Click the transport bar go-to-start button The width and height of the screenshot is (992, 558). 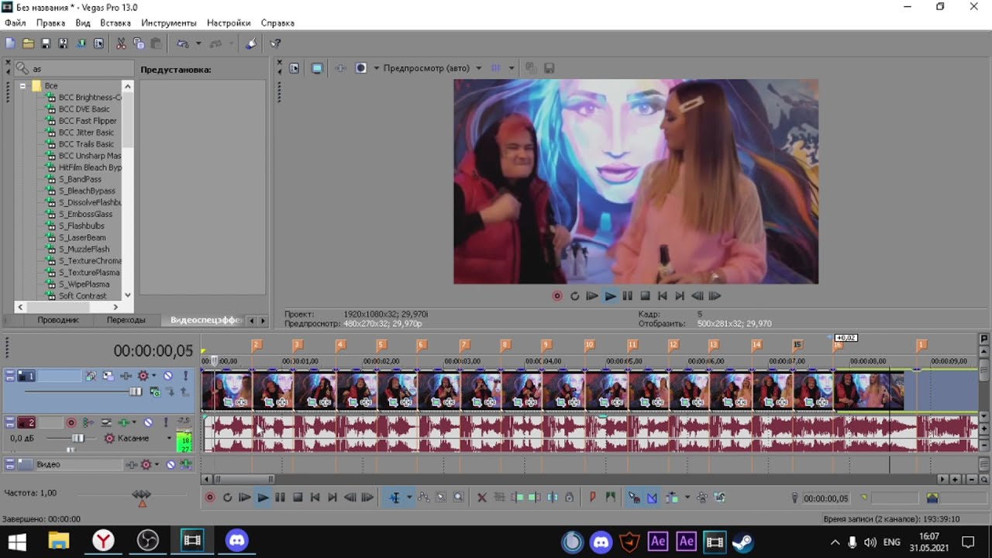(x=315, y=498)
